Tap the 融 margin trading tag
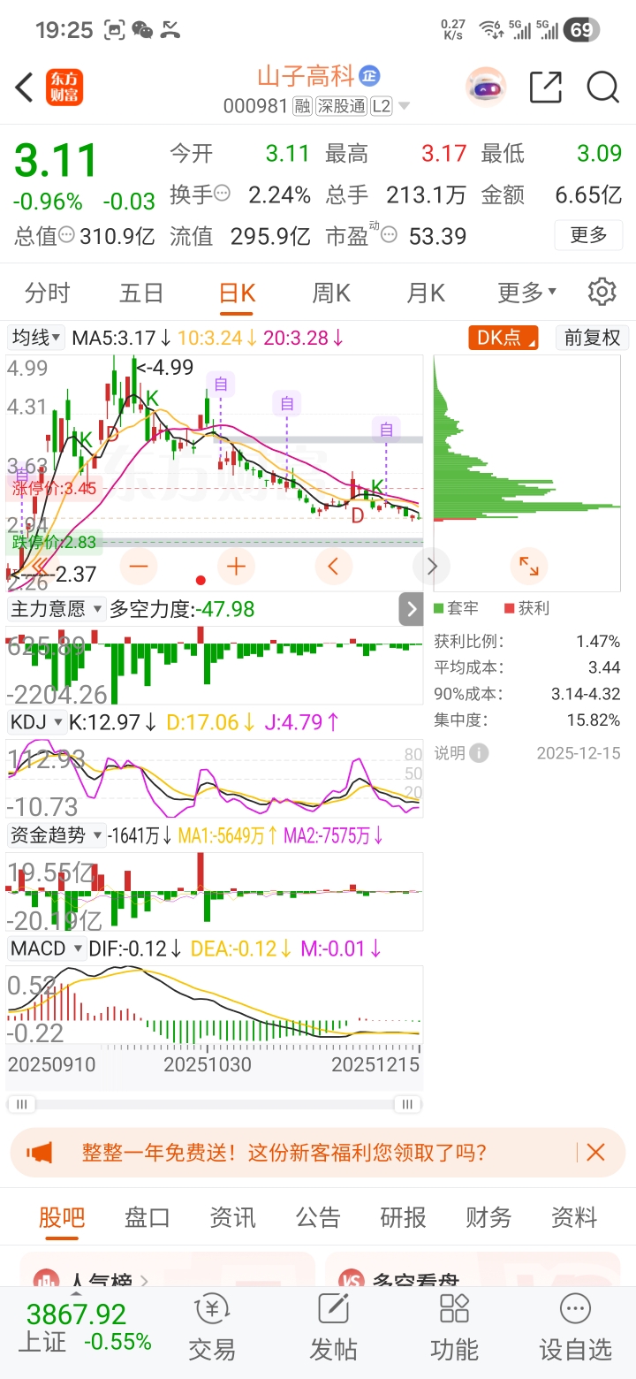The image size is (636, 1379). tap(302, 106)
